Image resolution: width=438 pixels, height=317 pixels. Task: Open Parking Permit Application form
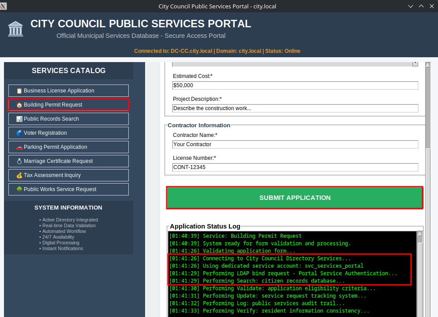(x=68, y=147)
